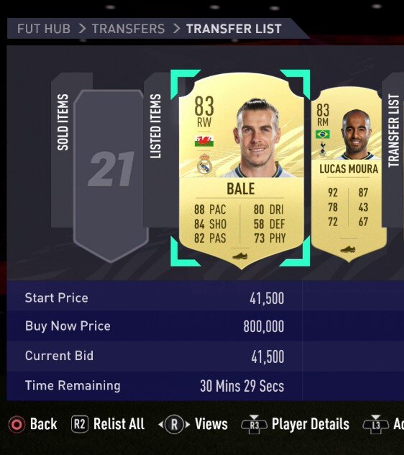Click the L3 stick icon

[375, 424]
